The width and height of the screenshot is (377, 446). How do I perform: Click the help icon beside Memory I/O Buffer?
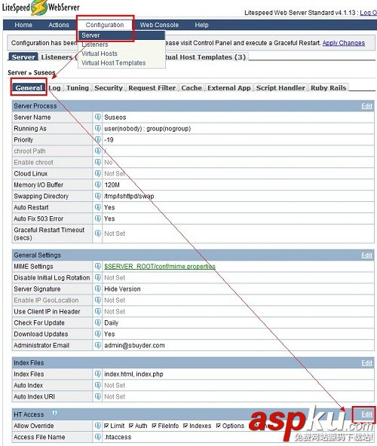click(98, 185)
